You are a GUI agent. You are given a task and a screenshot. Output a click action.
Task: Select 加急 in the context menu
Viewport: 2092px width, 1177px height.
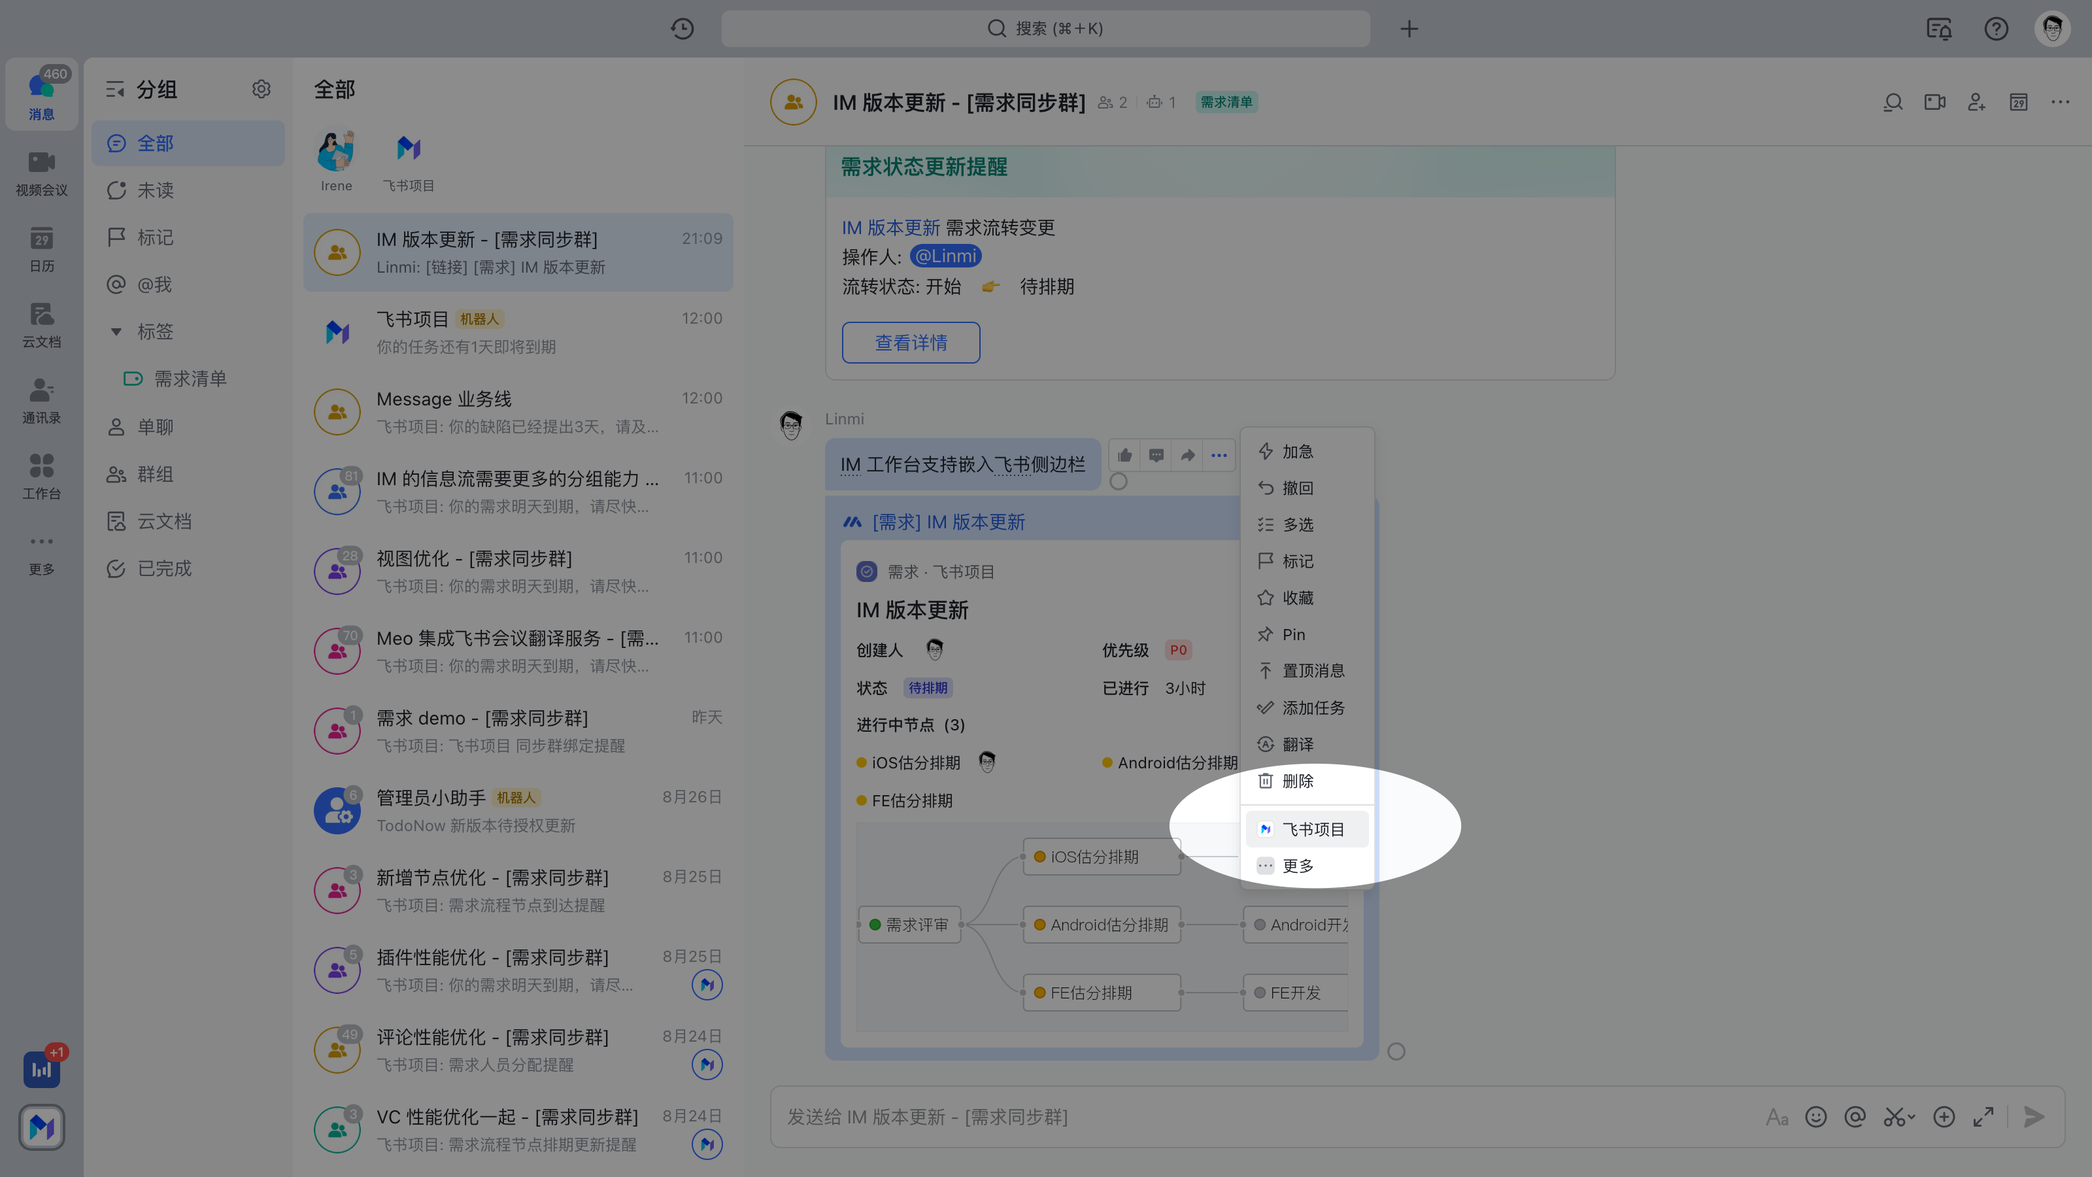click(1307, 452)
